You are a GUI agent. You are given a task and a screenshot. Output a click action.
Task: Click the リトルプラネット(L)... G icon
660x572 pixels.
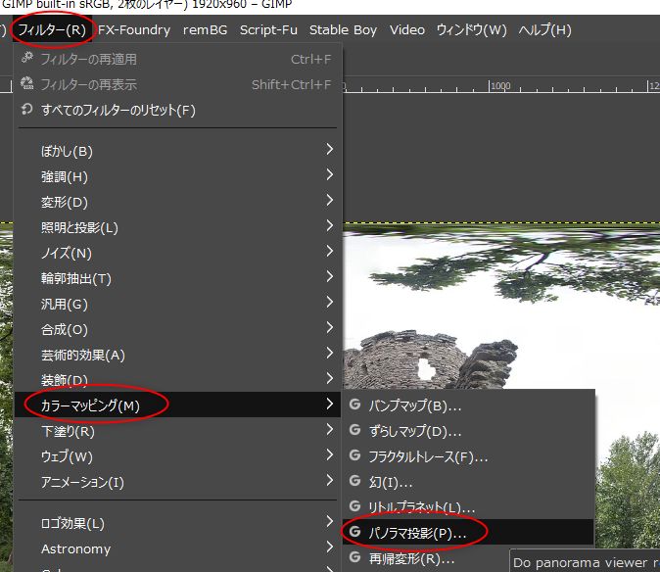pos(354,506)
